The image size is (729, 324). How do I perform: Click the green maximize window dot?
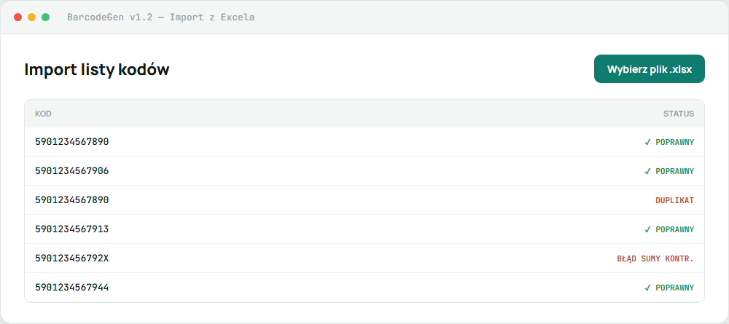(45, 17)
